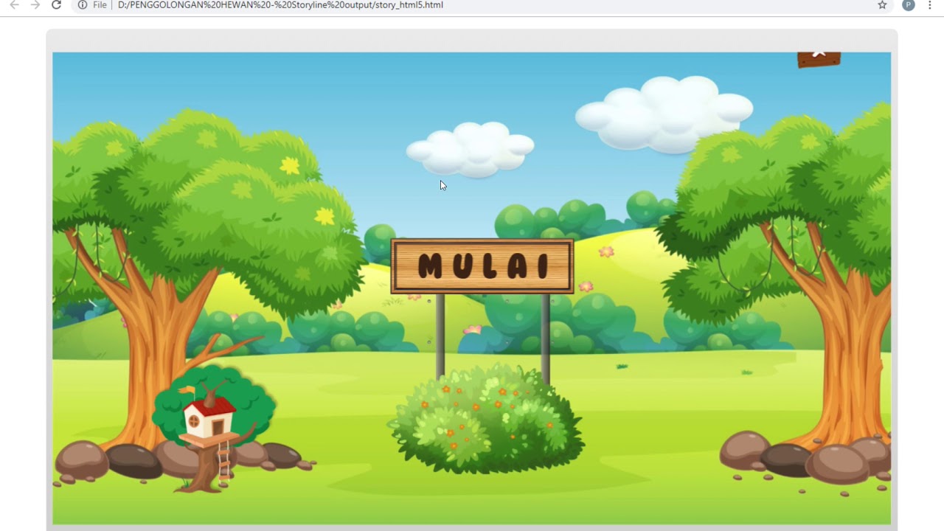Image resolution: width=944 pixels, height=531 pixels.
Task: Bookmark this page with the star icon
Action: click(882, 5)
